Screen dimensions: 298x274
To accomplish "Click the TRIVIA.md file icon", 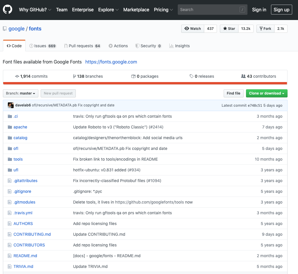I will click(x=10, y=266).
